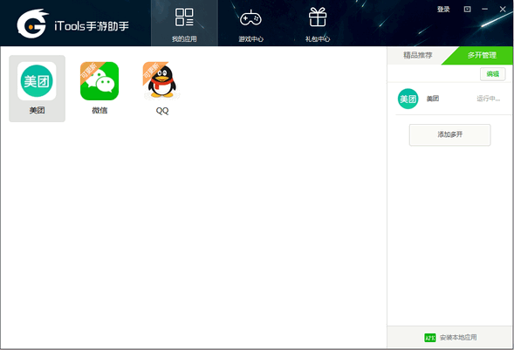Click the 添加多开 button
This screenshot has width=514, height=350.
[449, 134]
